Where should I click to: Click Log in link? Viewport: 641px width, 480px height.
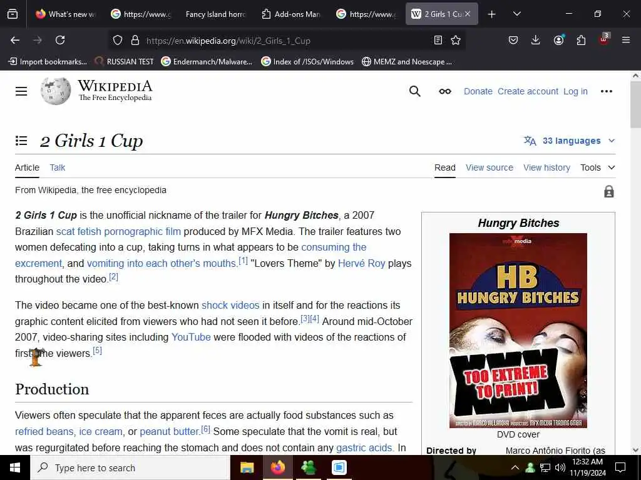click(575, 91)
